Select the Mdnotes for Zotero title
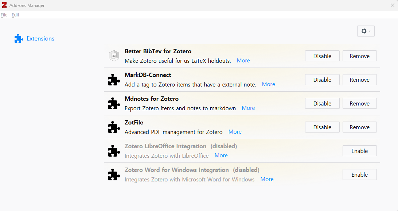Image resolution: width=398 pixels, height=211 pixels. tap(152, 99)
